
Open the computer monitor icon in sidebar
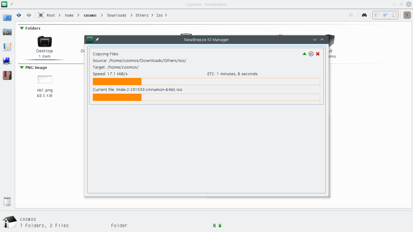7,61
